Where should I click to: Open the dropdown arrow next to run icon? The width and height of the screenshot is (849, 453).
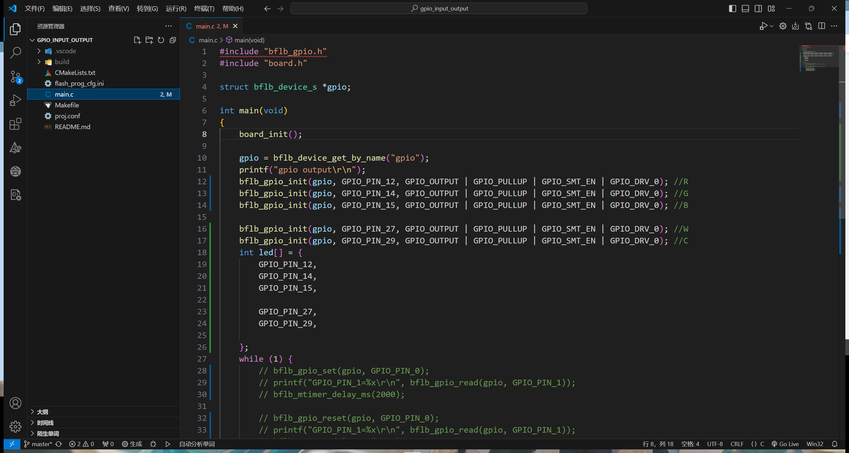coord(771,26)
